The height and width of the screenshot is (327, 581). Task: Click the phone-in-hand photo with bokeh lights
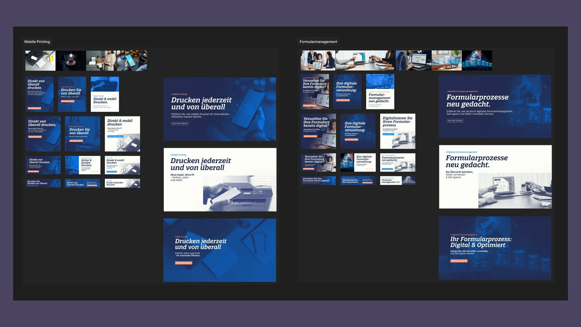tap(132, 60)
